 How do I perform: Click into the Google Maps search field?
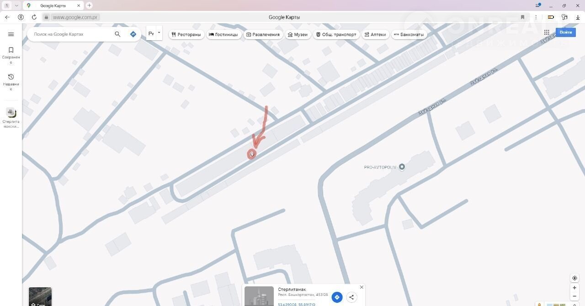(x=71, y=34)
